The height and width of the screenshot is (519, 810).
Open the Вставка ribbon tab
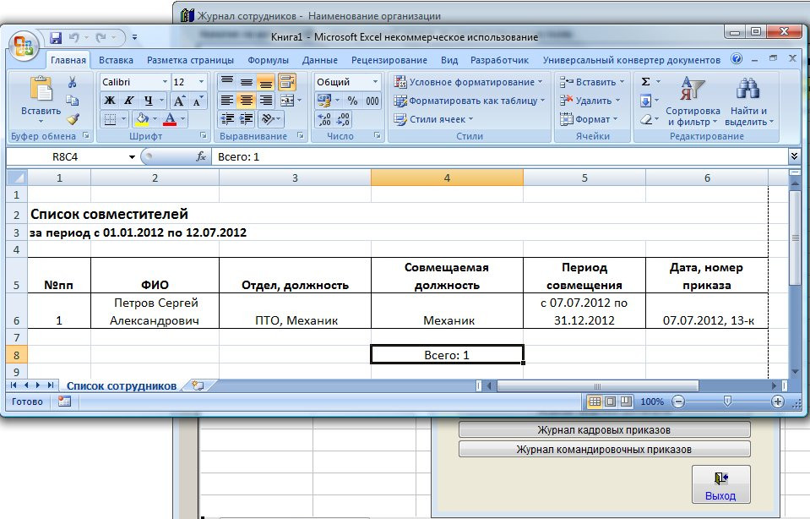tap(116, 60)
